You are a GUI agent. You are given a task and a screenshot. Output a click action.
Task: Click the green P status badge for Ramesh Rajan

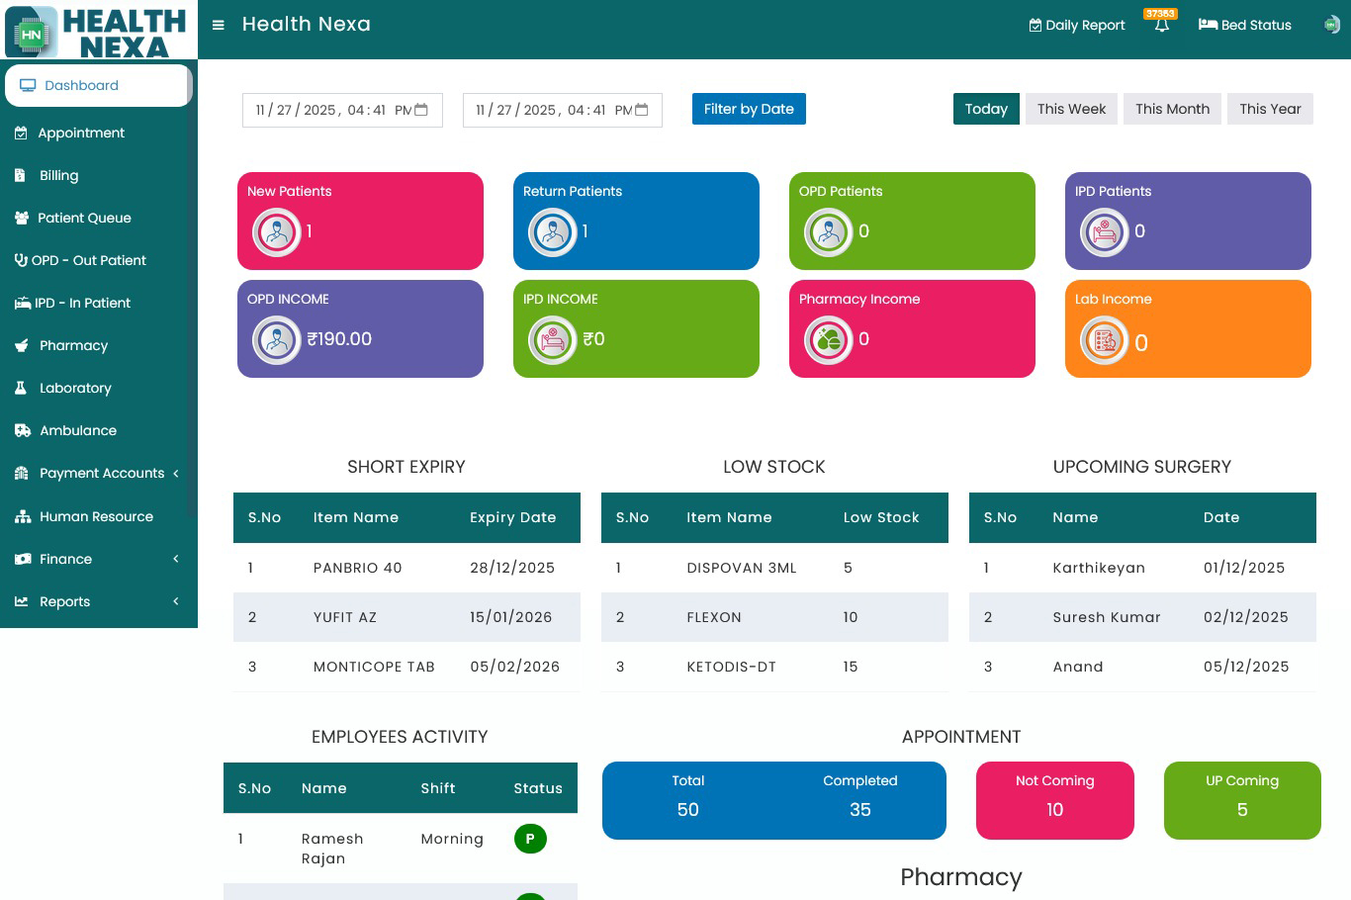530,838
